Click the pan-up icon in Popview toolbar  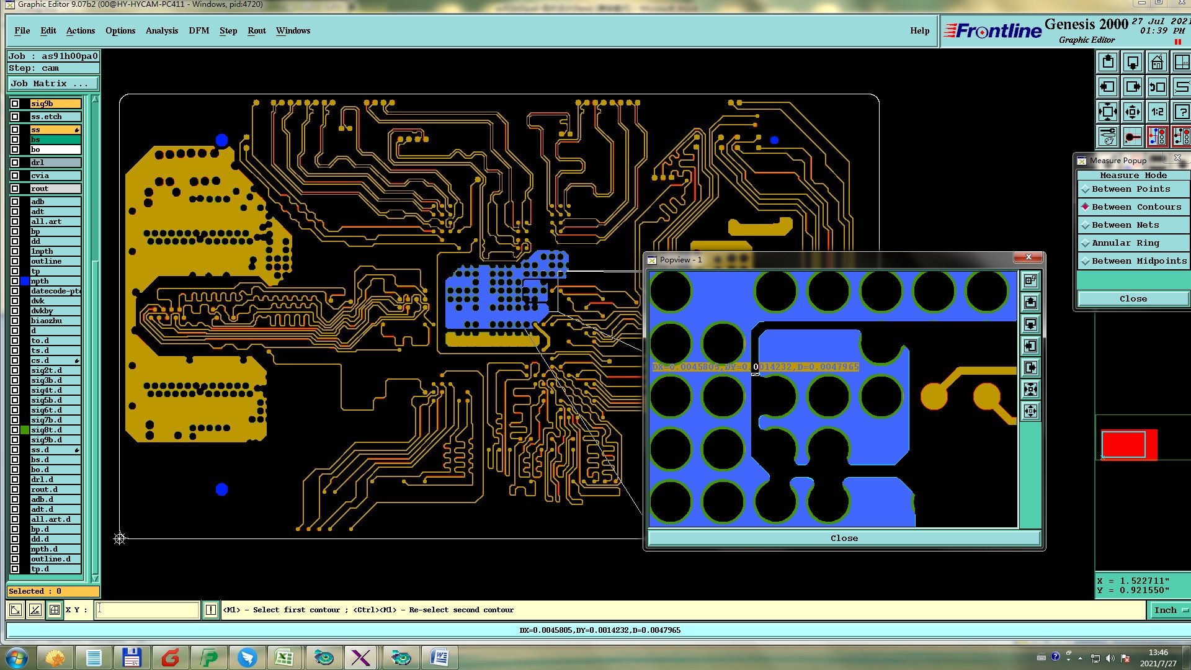(1030, 303)
